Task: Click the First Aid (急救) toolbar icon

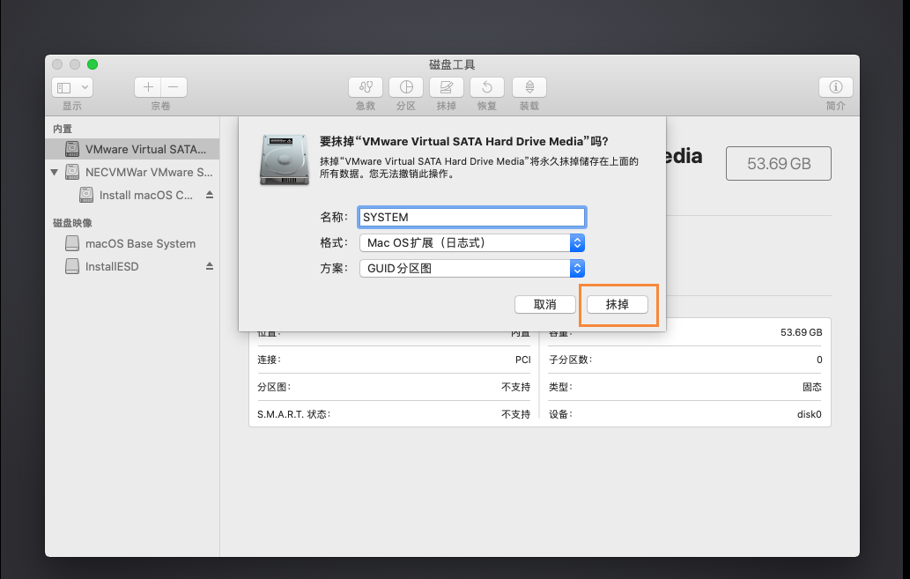Action: tap(366, 87)
